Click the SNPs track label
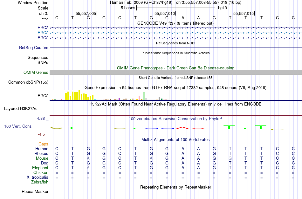This screenshot has width=302, height=199. tap(43, 62)
